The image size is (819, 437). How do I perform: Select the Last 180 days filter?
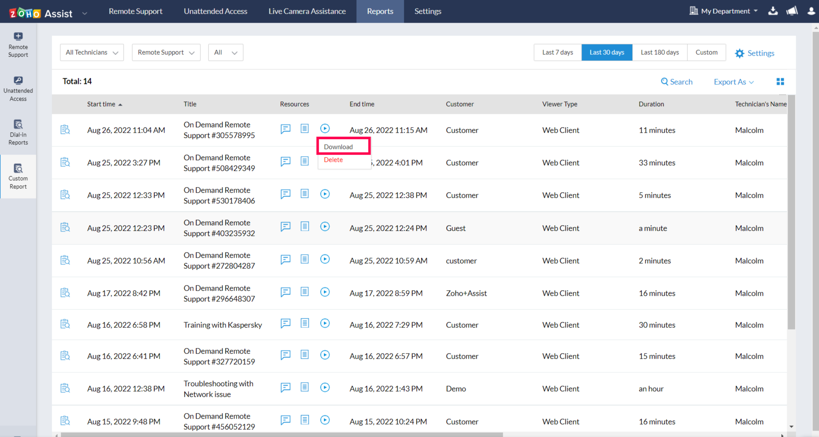tap(660, 52)
